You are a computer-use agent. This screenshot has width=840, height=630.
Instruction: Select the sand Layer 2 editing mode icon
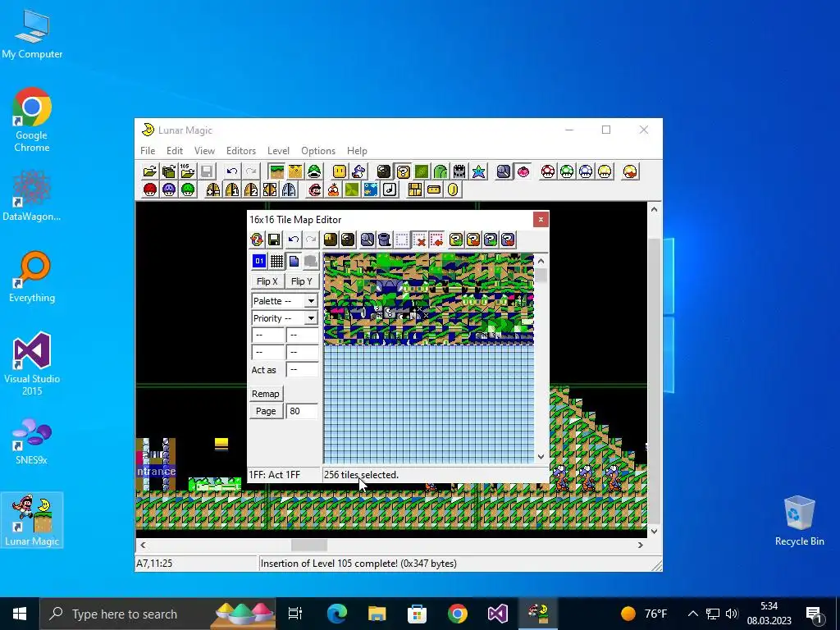click(295, 171)
